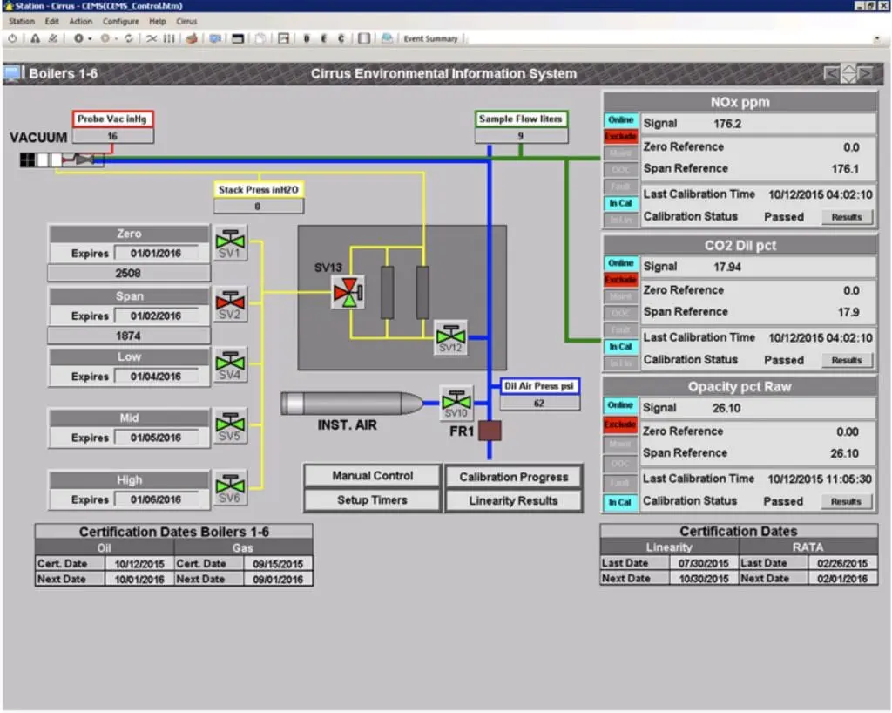The height and width of the screenshot is (713, 892).
Task: Toggle the Exclude indicator for CO2 Dil pct
Action: click(620, 279)
